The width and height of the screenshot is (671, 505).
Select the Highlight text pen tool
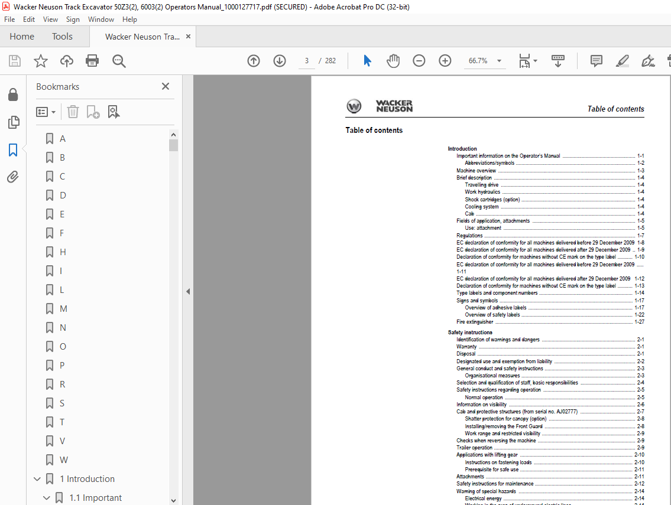click(x=622, y=61)
